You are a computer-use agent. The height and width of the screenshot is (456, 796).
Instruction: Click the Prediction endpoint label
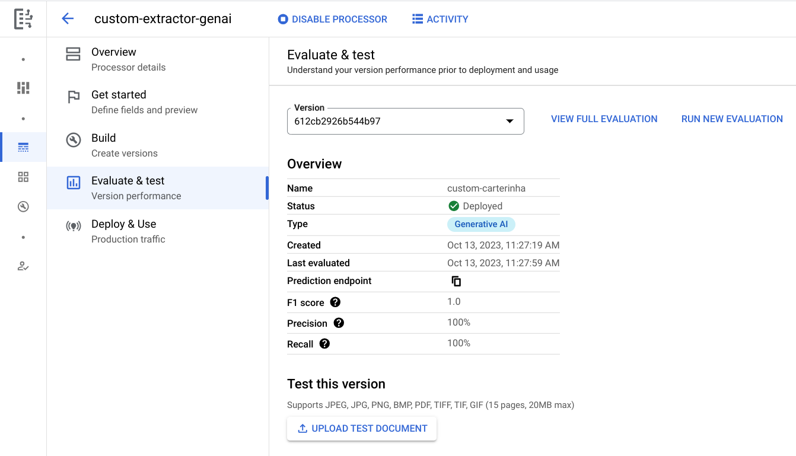click(329, 281)
